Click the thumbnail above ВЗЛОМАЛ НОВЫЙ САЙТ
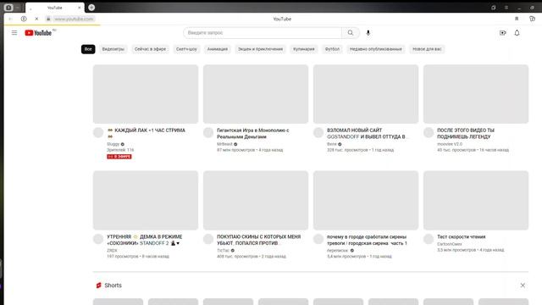Image resolution: width=542 pixels, height=305 pixels. tap(366, 94)
